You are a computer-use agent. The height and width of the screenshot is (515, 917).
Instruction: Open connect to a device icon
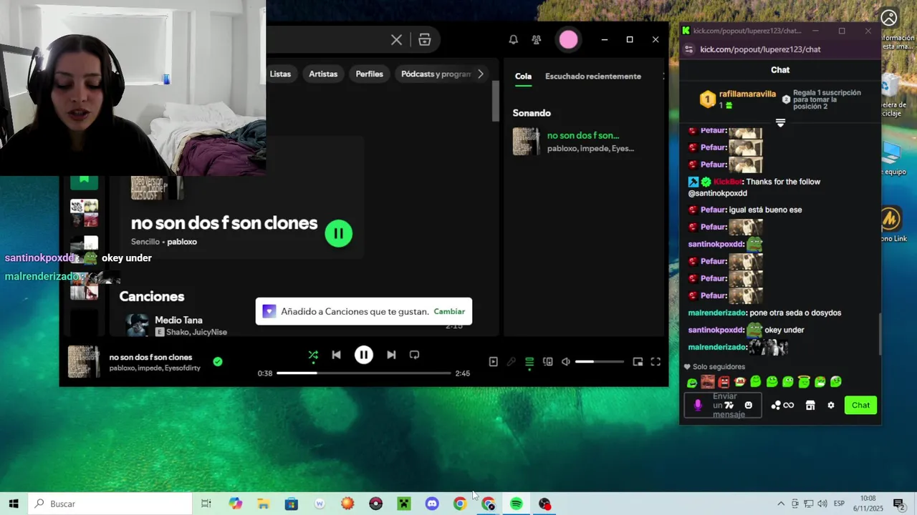pos(548,362)
